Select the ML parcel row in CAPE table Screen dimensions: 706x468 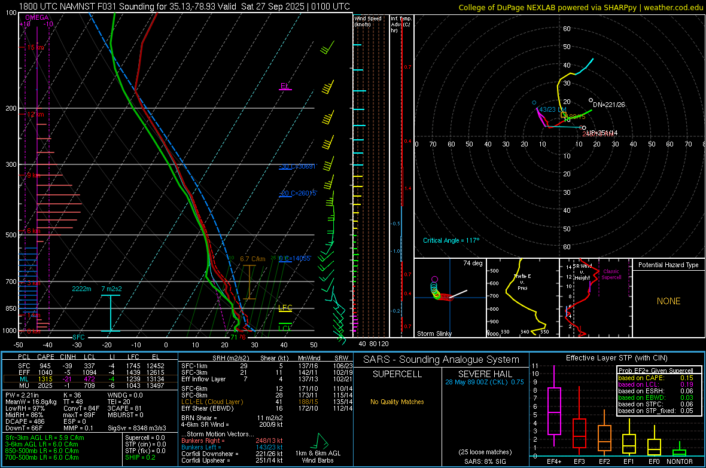90,379
